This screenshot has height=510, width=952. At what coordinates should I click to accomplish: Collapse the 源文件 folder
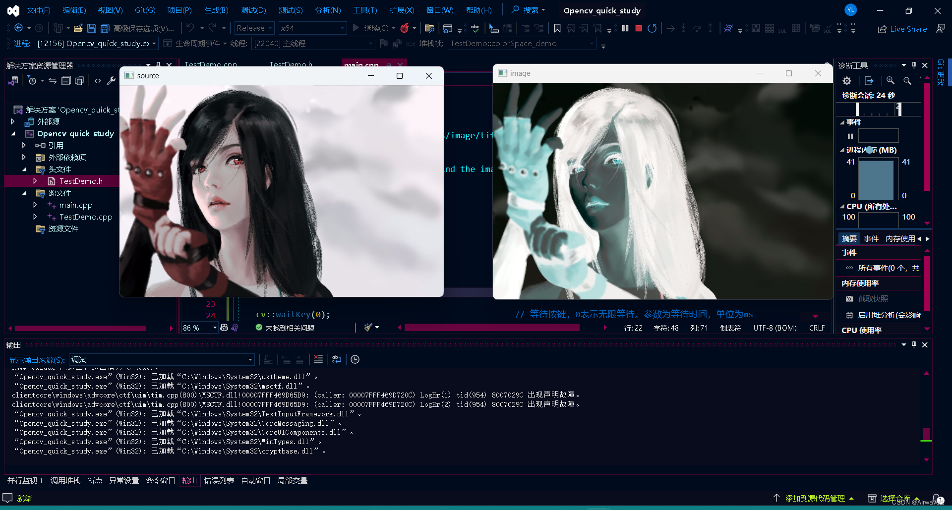(25, 193)
